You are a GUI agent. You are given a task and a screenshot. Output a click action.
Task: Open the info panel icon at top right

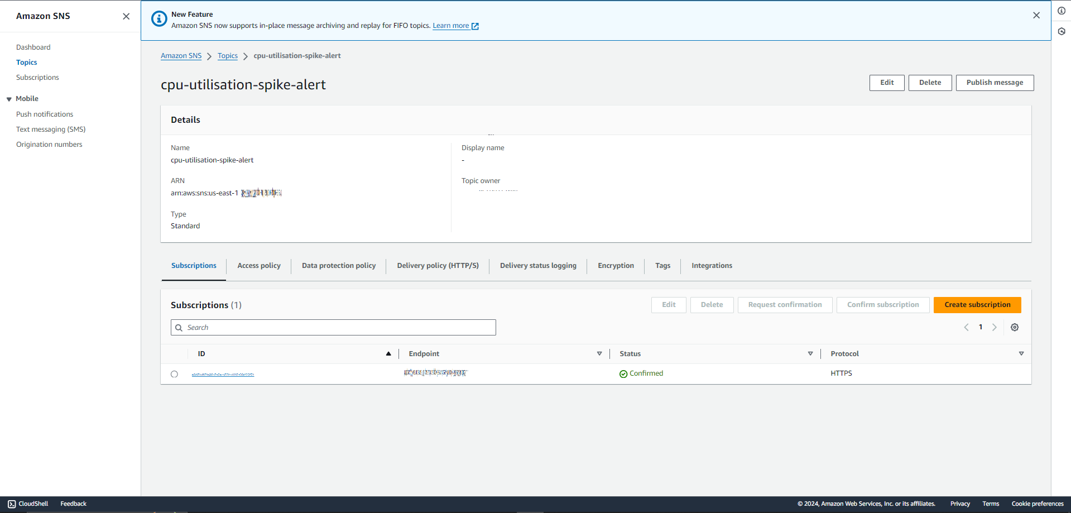[x=1062, y=11]
